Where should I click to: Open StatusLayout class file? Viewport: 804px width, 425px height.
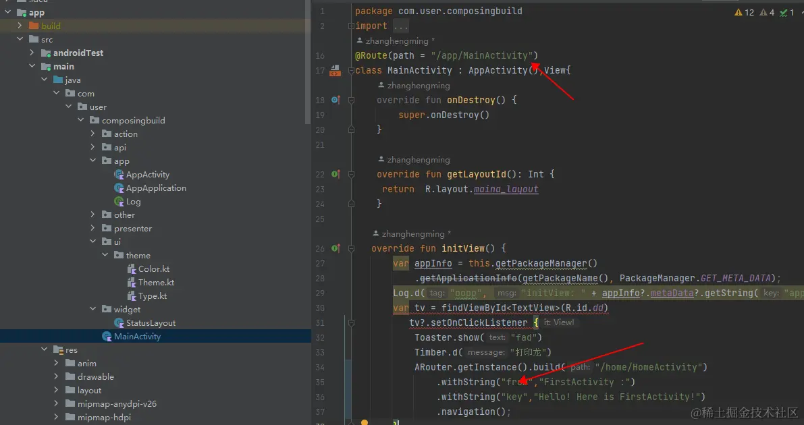point(151,323)
